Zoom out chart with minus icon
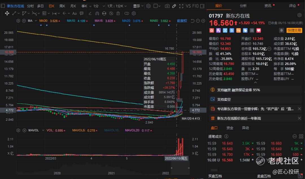 (198, 21)
